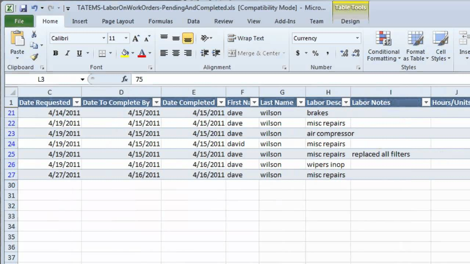Screen dimensions: 470x264
Task: Open the Table Tools Design tab
Action: pos(350,21)
